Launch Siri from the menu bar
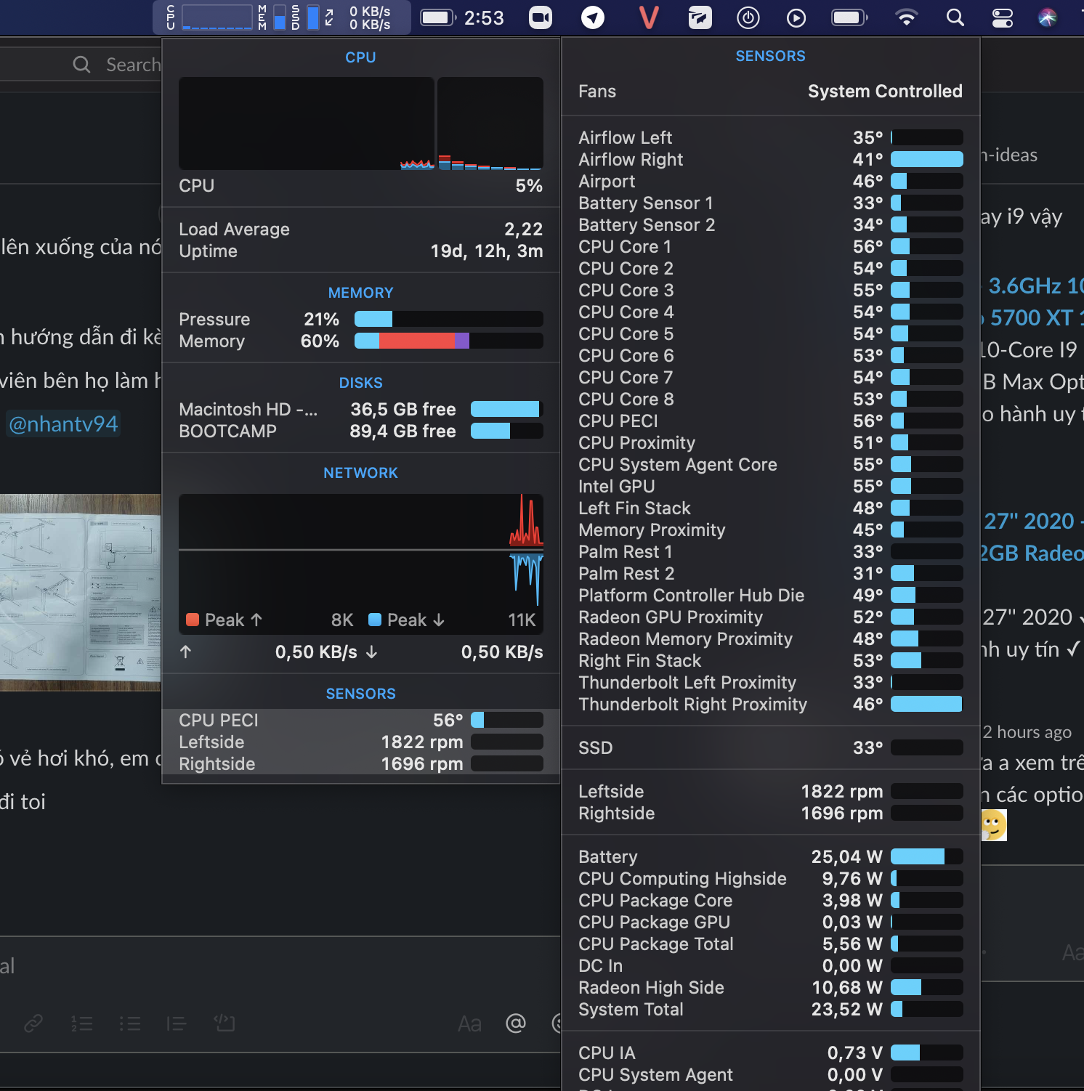Viewport: 1084px width, 1091px height. click(x=1047, y=17)
